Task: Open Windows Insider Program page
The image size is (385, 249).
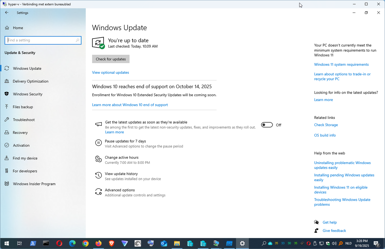Action: point(34,184)
